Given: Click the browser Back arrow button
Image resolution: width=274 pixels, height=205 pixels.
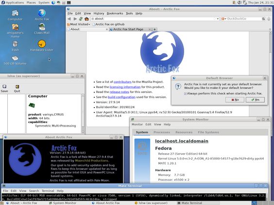Looking at the screenshot, I should [69, 19].
